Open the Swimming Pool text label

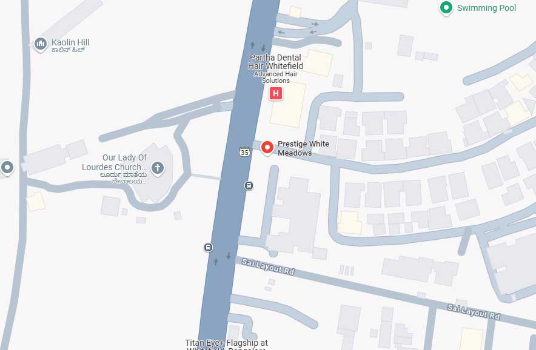486,8
